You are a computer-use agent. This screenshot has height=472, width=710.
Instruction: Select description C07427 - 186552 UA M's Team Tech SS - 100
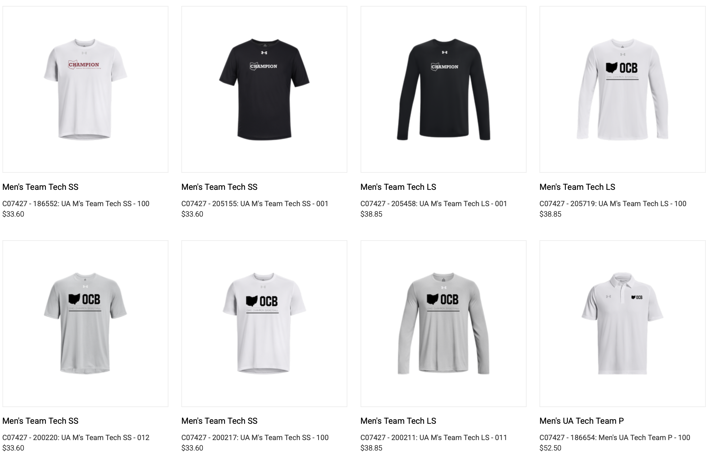pos(76,204)
